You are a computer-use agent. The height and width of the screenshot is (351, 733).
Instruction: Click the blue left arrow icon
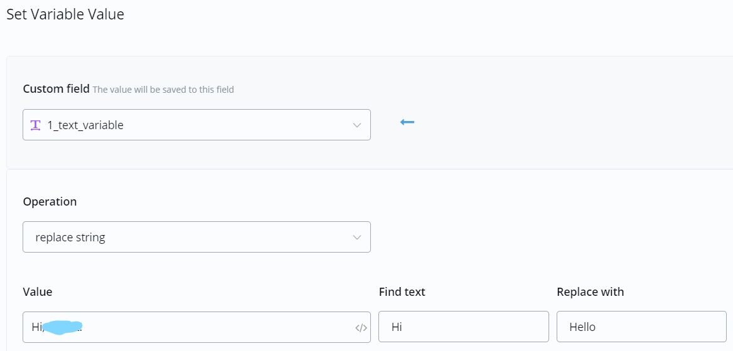(x=407, y=122)
